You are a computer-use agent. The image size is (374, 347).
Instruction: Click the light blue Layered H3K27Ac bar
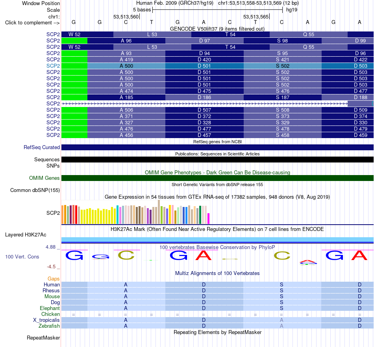(x=217, y=240)
